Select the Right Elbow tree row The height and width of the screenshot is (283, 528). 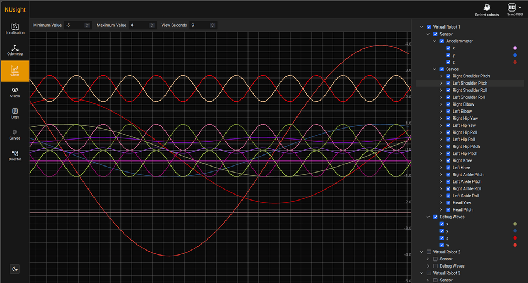pos(470,104)
